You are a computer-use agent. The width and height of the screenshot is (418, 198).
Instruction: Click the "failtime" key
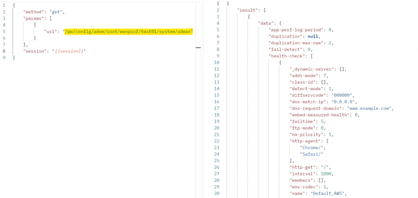pos(303,121)
